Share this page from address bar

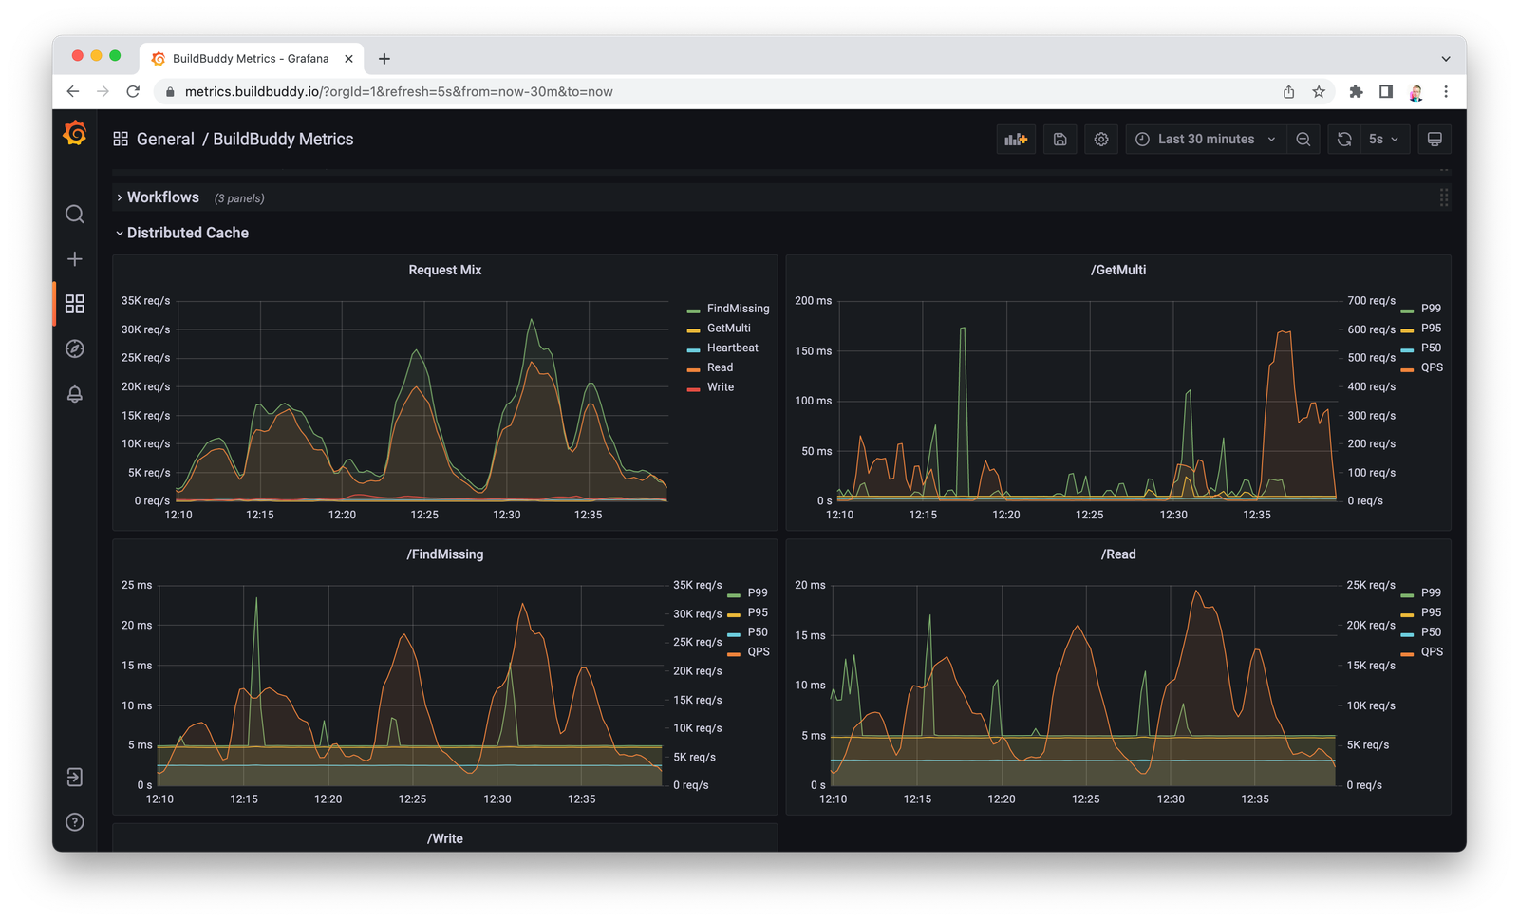pos(1288,91)
